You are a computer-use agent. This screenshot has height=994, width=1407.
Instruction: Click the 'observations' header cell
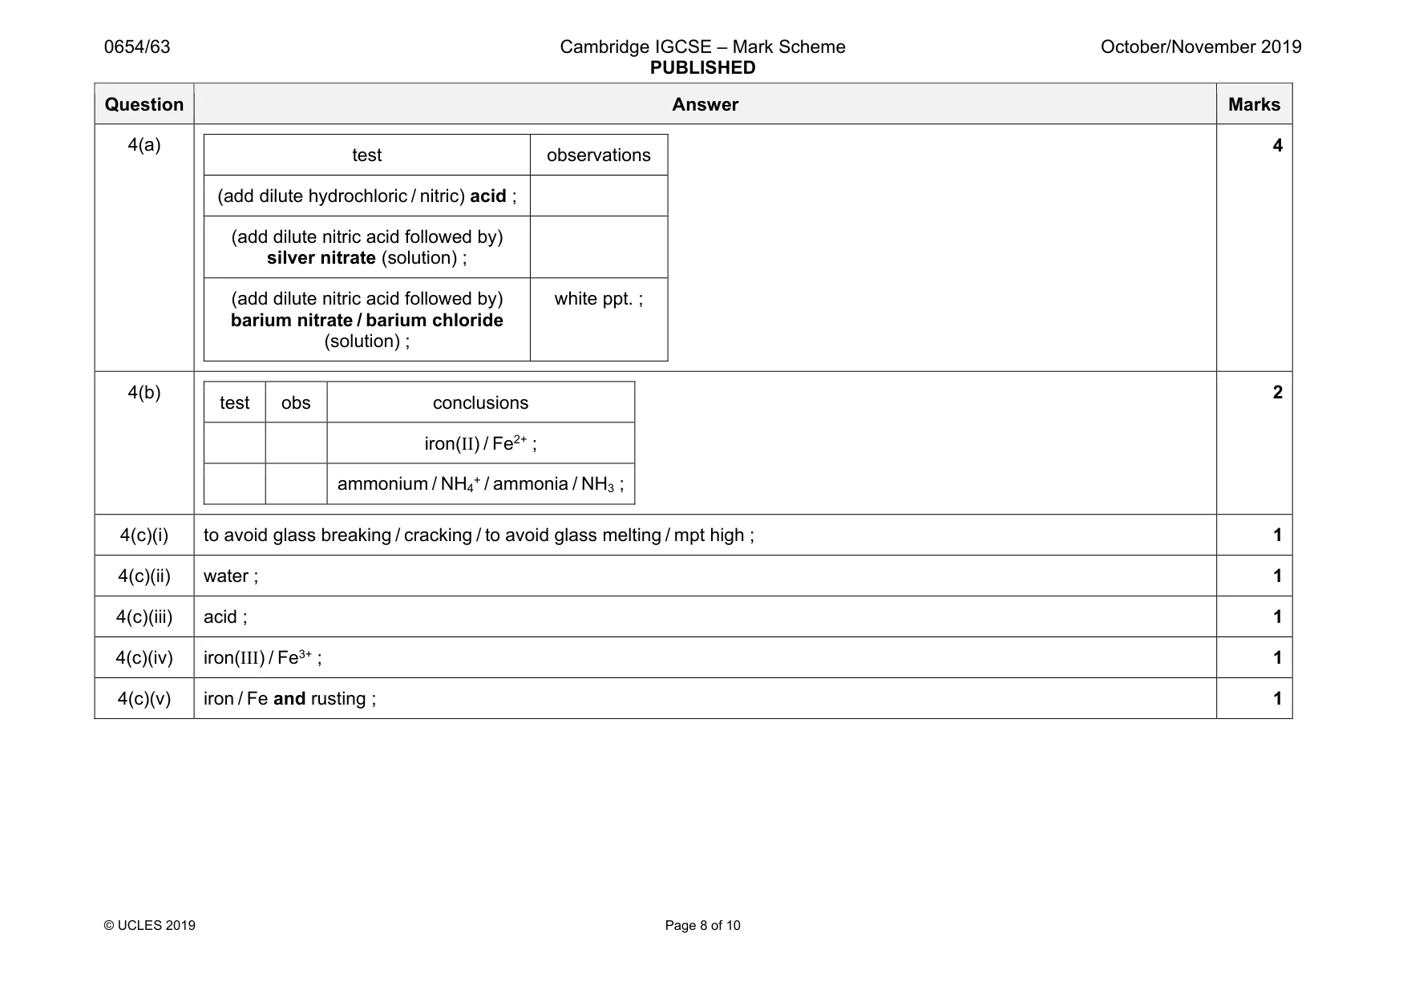599,155
